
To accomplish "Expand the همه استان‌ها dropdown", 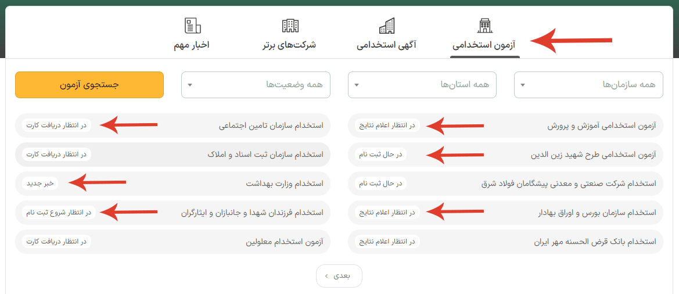I will coord(422,85).
